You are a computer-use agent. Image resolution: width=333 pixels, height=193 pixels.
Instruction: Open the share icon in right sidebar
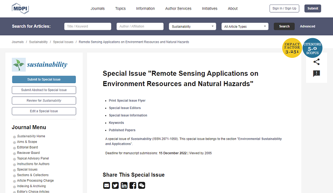click(x=316, y=62)
